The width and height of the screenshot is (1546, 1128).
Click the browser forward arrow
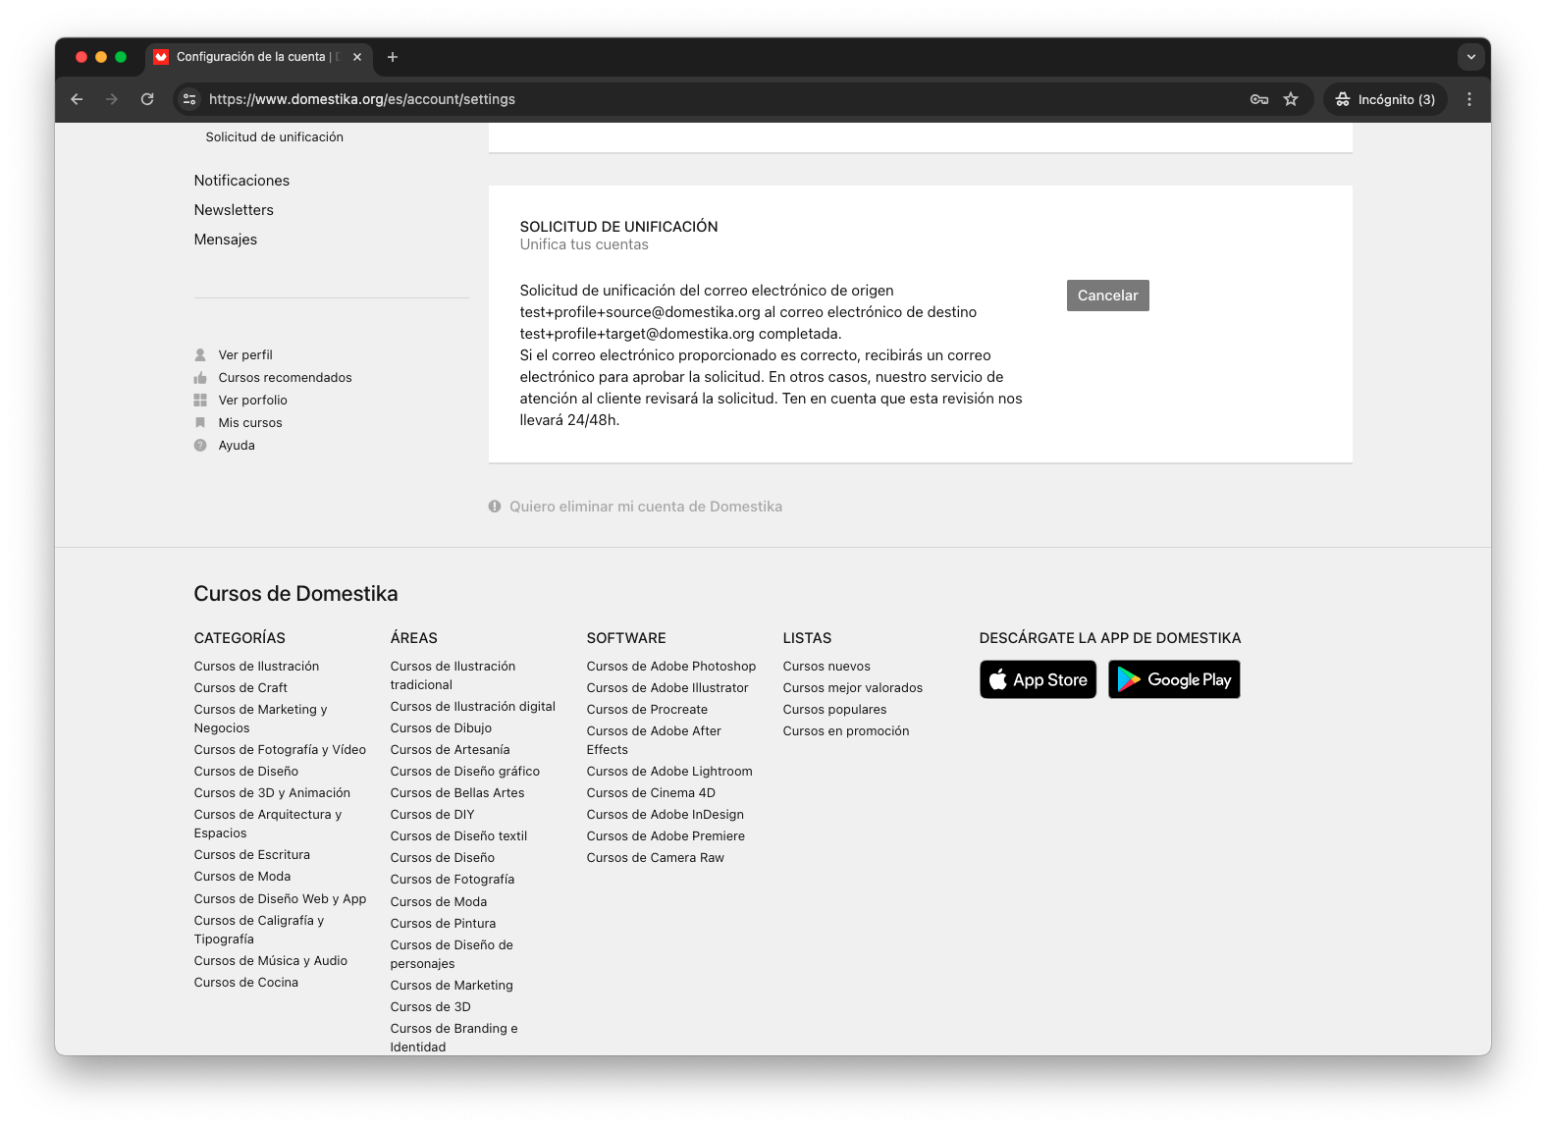coord(112,99)
